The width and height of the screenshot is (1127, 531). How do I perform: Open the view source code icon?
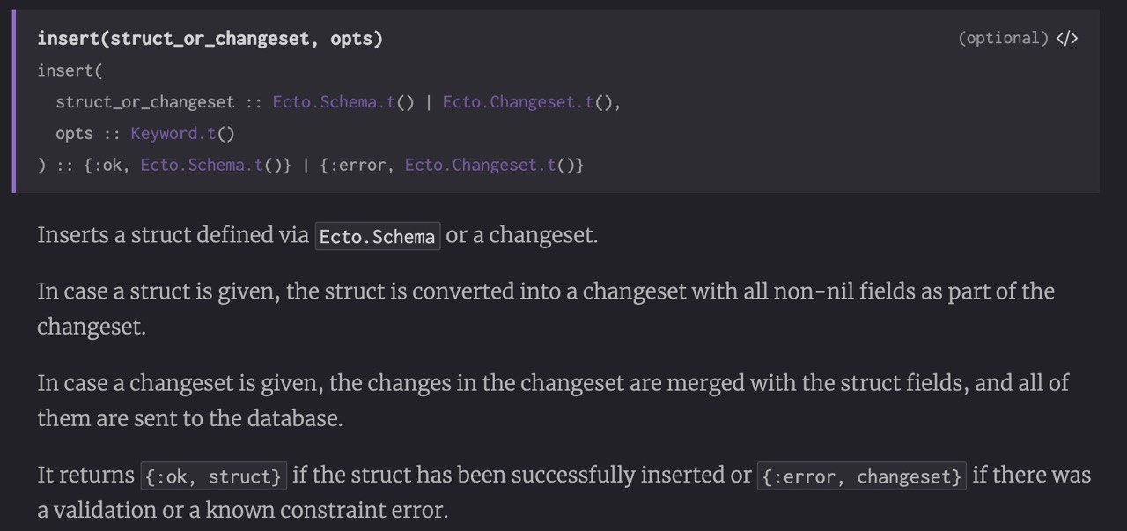click(1066, 38)
